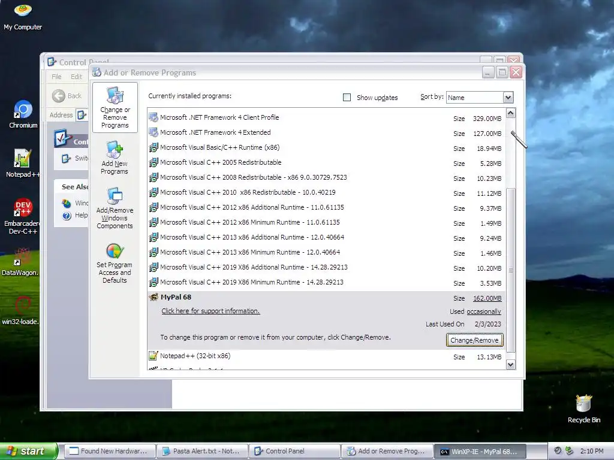Click Visual Basic/C++ Runtime (x86) icon

(x=153, y=147)
